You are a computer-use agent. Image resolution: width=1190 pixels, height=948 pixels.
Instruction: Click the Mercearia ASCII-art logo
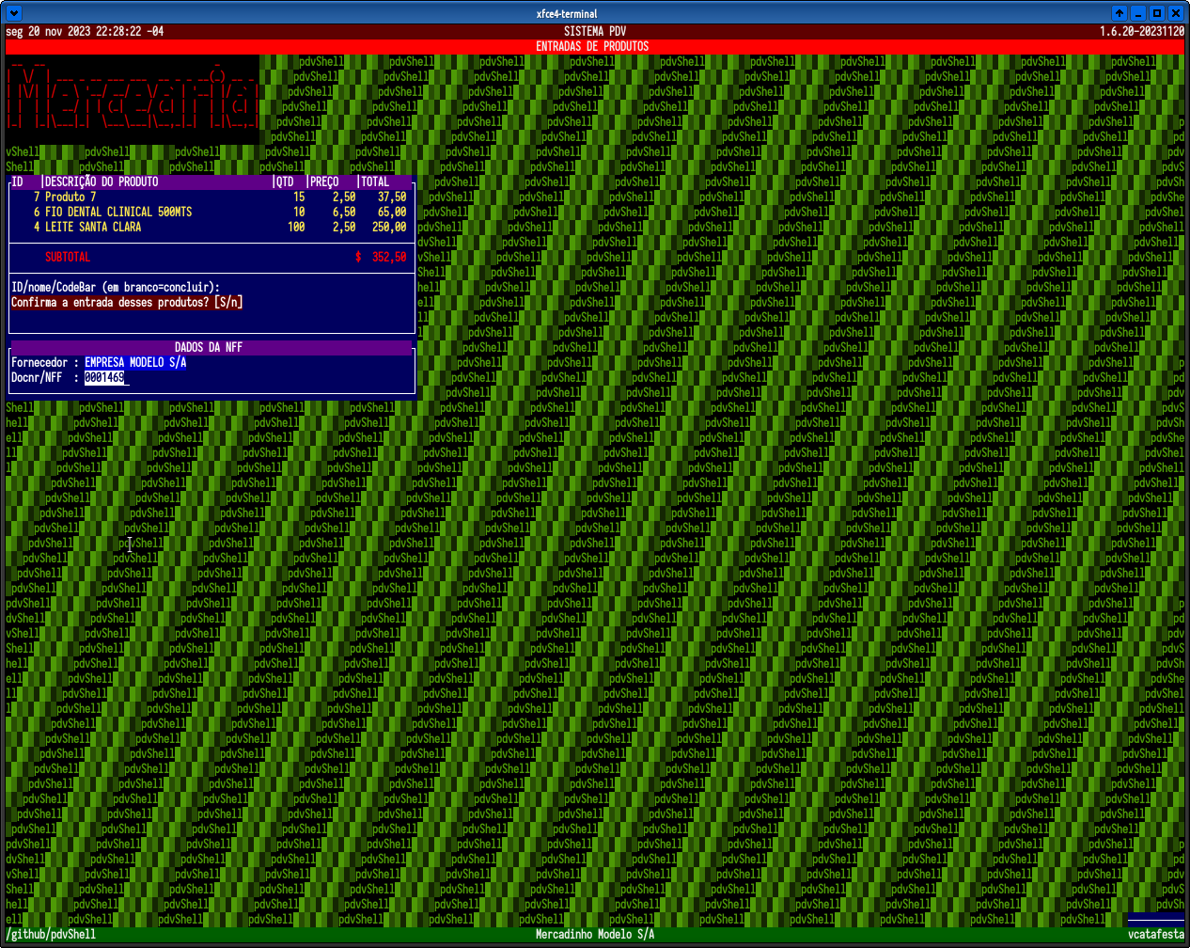pyautogui.click(x=133, y=99)
